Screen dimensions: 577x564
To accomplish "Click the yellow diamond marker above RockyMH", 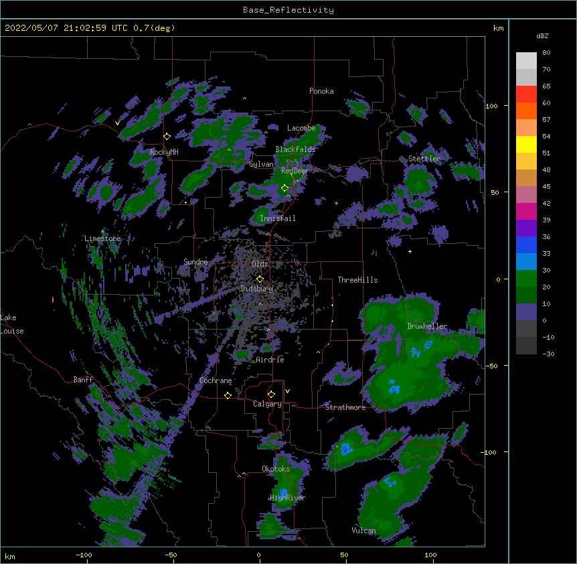I will click(x=167, y=136).
